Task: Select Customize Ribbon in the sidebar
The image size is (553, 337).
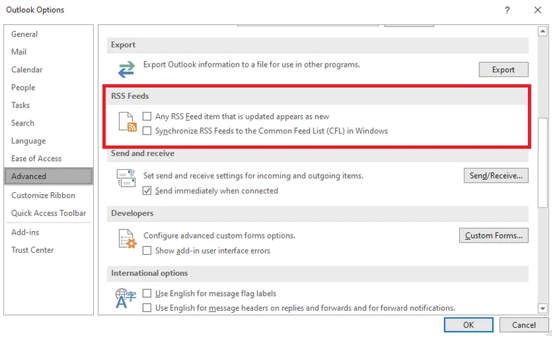Action: pos(43,195)
